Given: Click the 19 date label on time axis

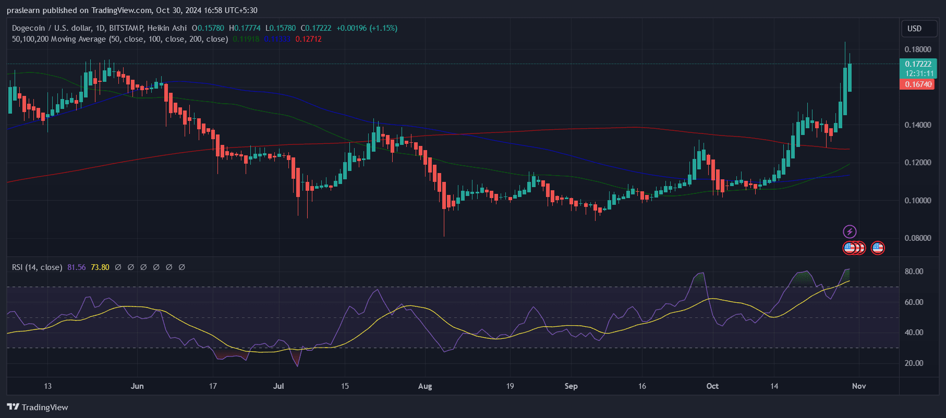Looking at the screenshot, I should (510, 386).
